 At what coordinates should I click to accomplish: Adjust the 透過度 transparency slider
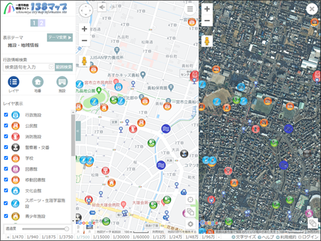tap(45, 229)
